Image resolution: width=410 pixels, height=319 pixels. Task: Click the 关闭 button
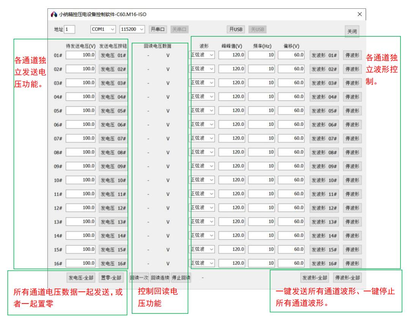352,32
